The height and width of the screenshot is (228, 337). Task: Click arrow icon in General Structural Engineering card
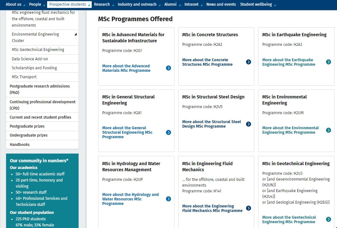[x=168, y=132]
